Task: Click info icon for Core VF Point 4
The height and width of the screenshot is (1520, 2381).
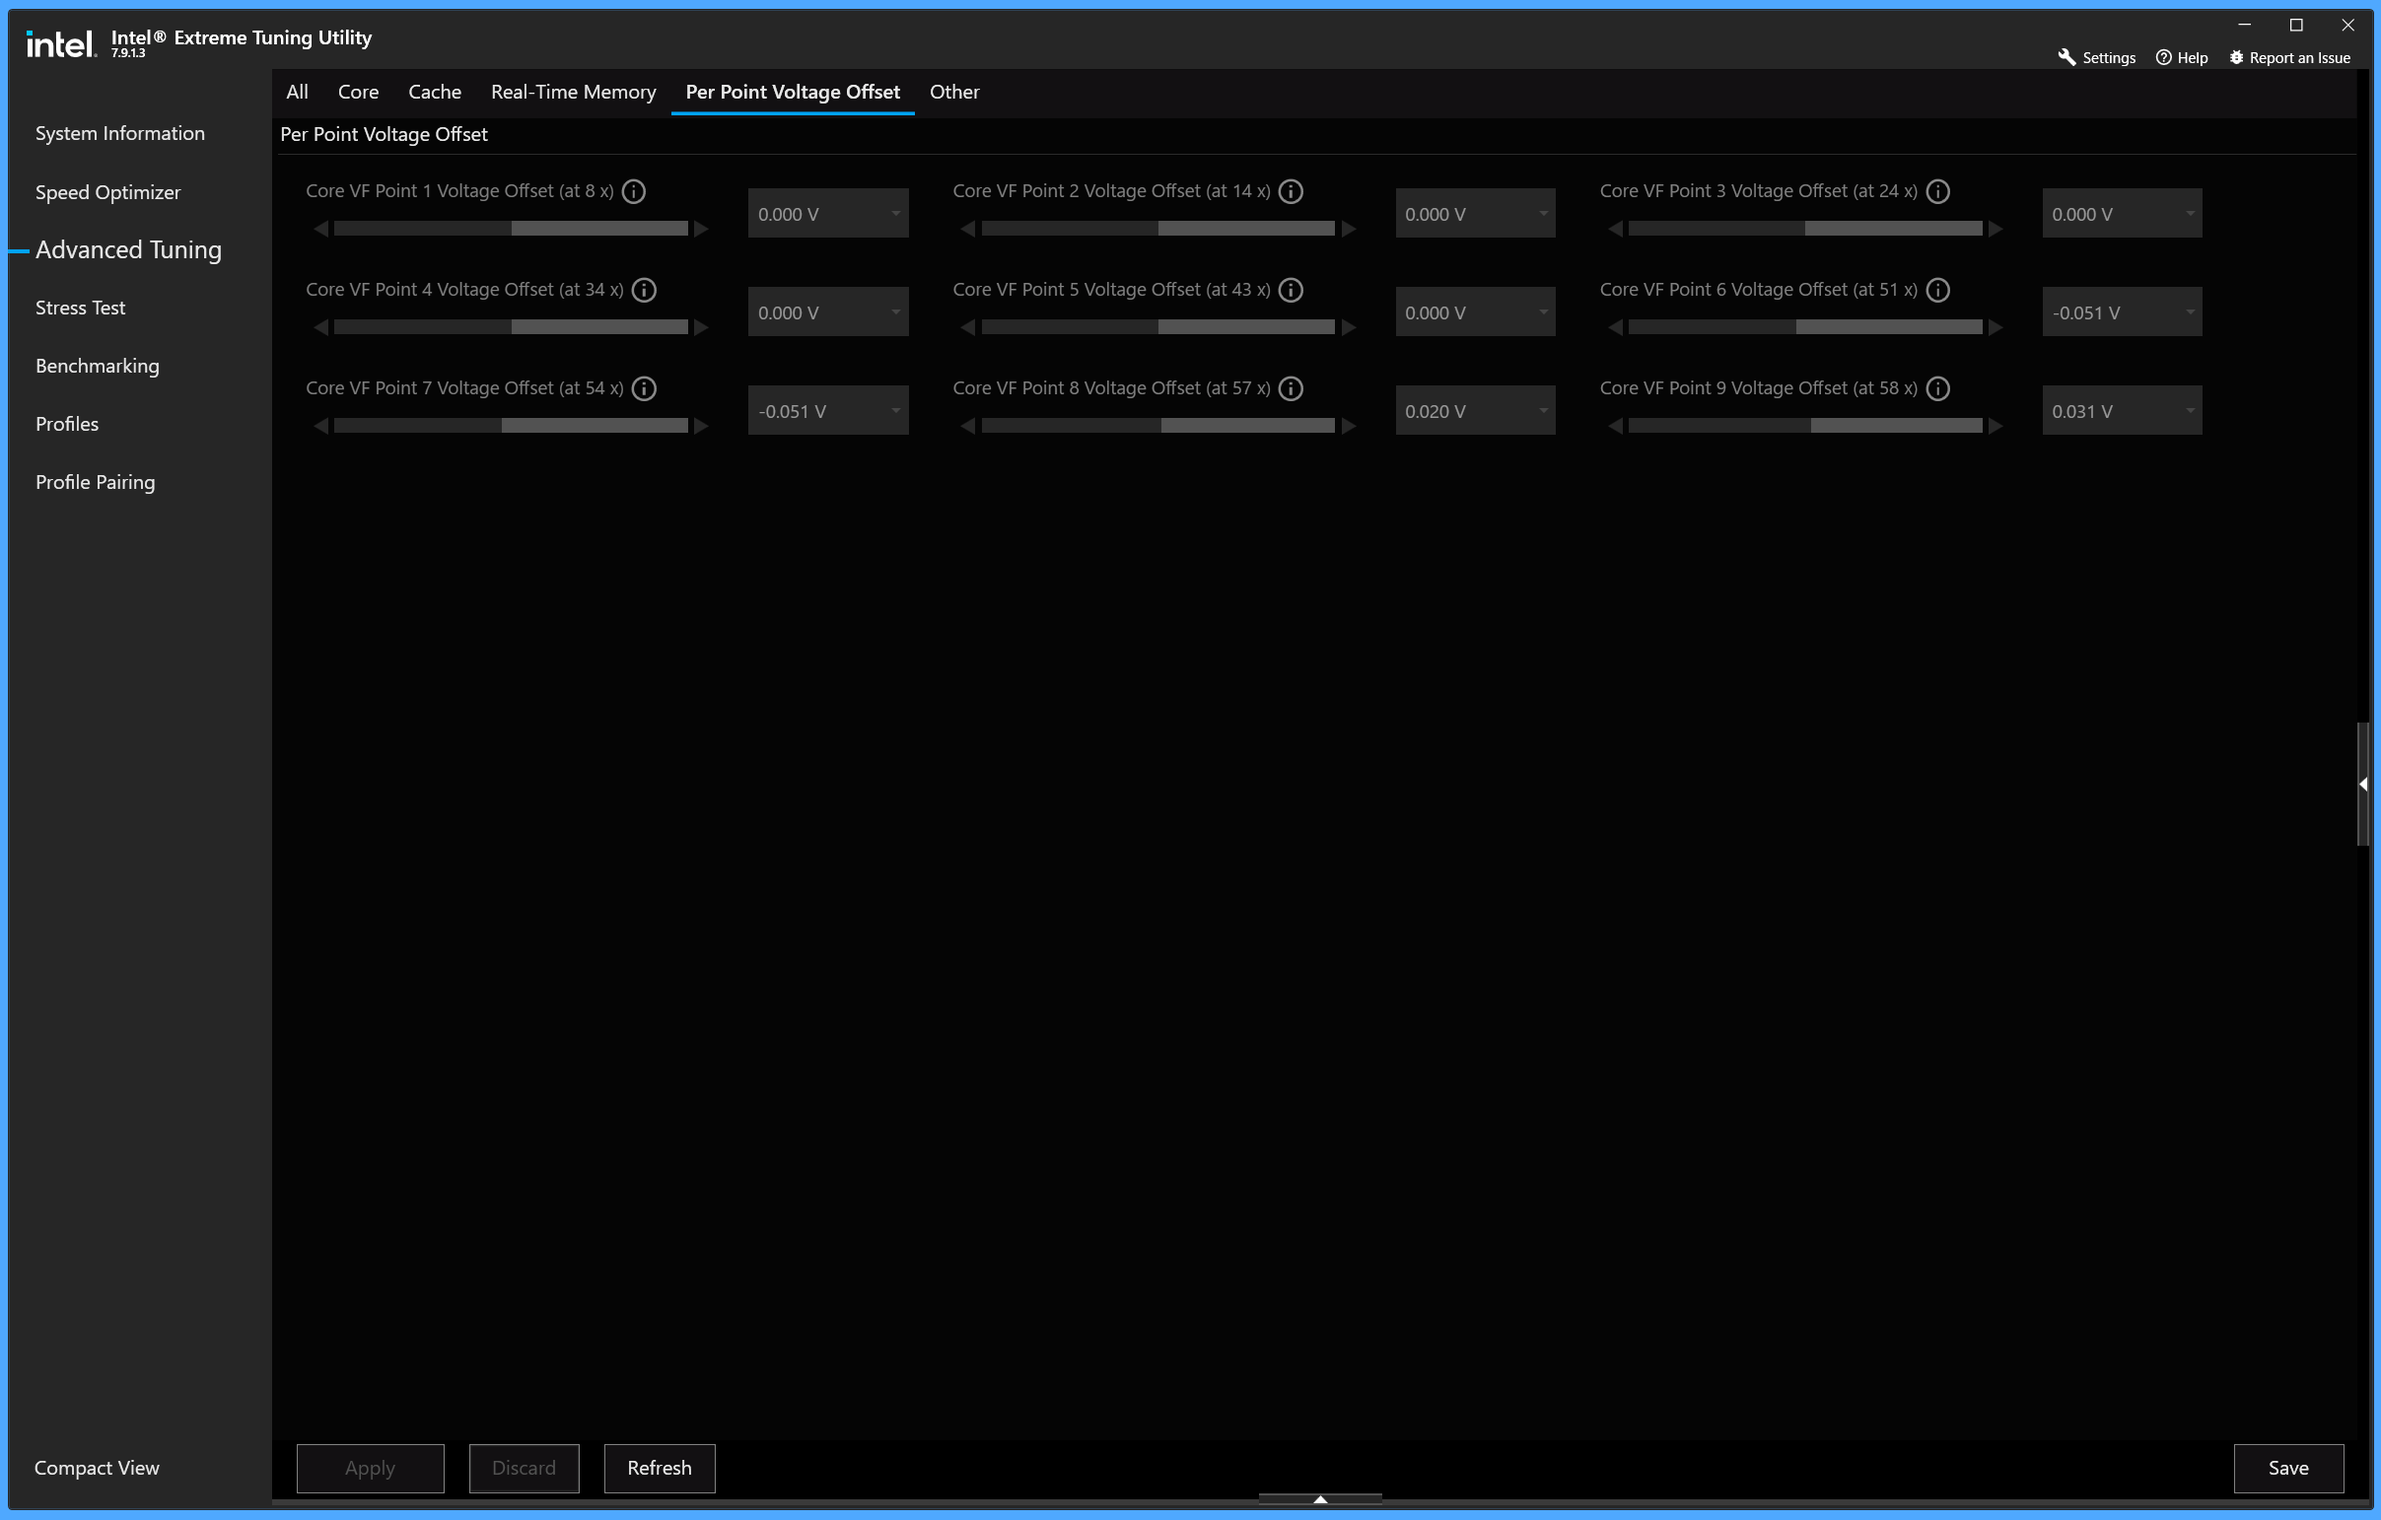Action: [x=644, y=290]
